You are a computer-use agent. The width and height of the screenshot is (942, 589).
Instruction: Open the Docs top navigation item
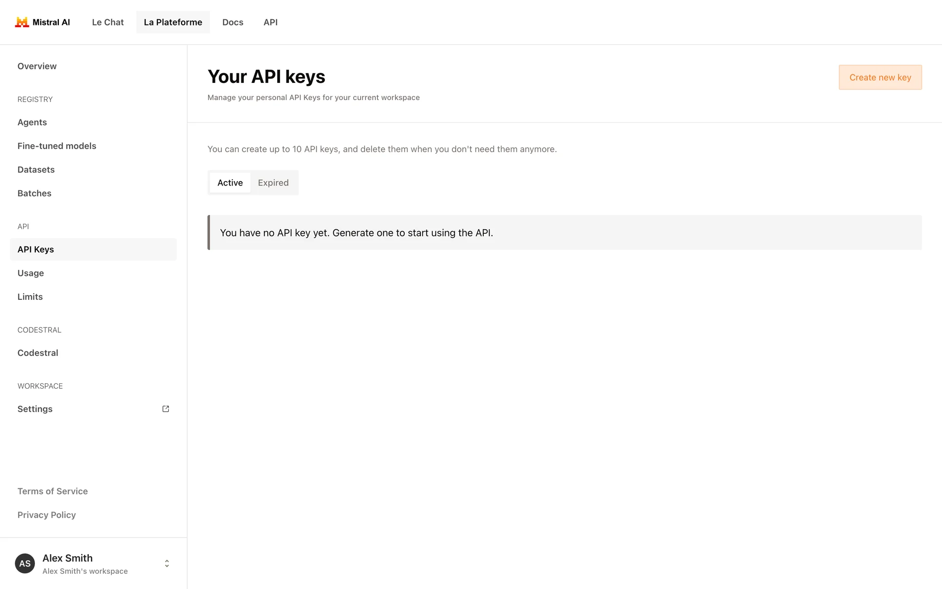pos(233,22)
